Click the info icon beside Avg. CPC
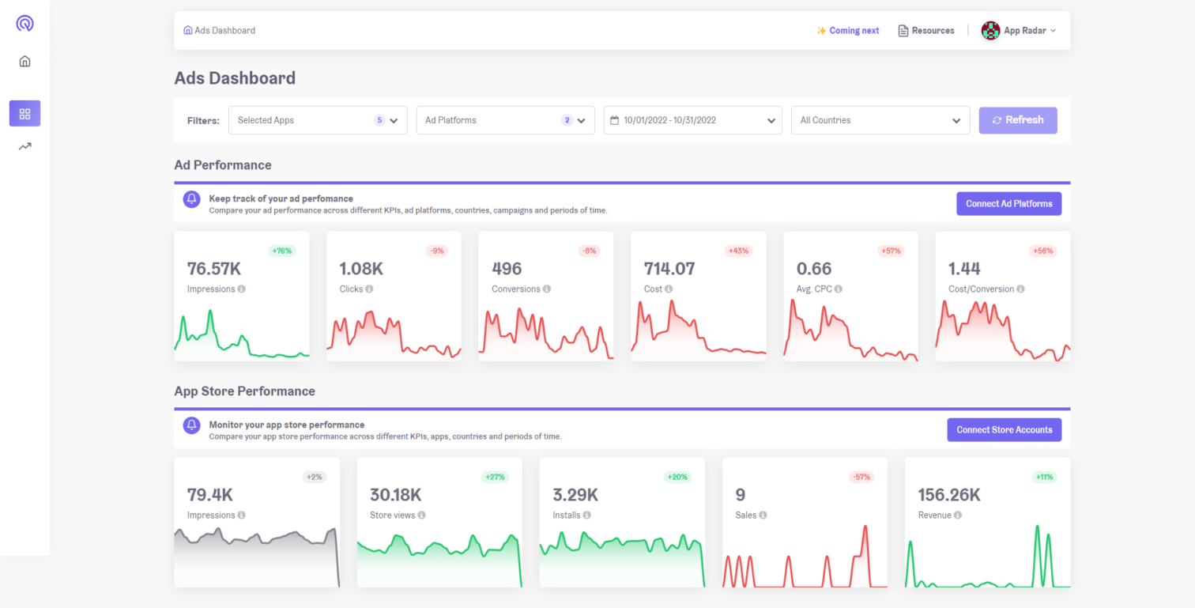Screen dimensions: 1195x608 (839, 289)
